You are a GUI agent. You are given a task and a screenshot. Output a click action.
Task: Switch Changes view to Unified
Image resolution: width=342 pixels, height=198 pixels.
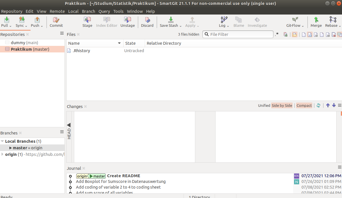point(264,105)
